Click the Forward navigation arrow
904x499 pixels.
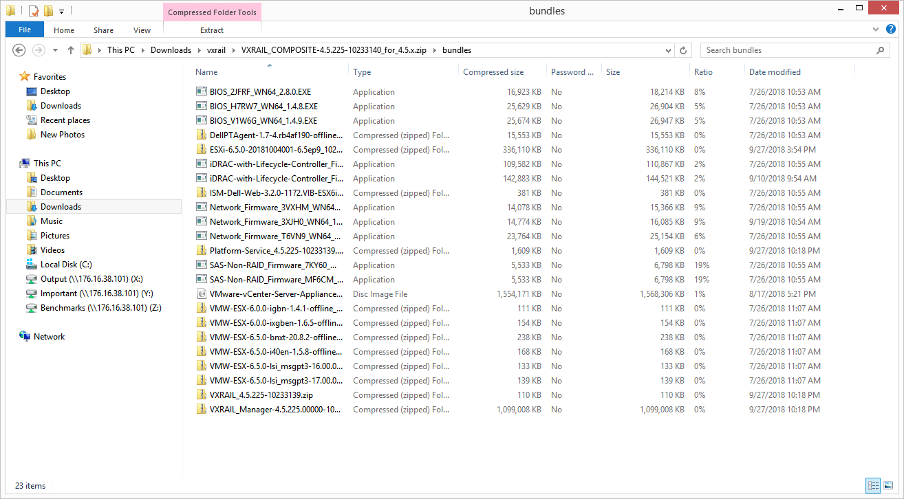(39, 50)
